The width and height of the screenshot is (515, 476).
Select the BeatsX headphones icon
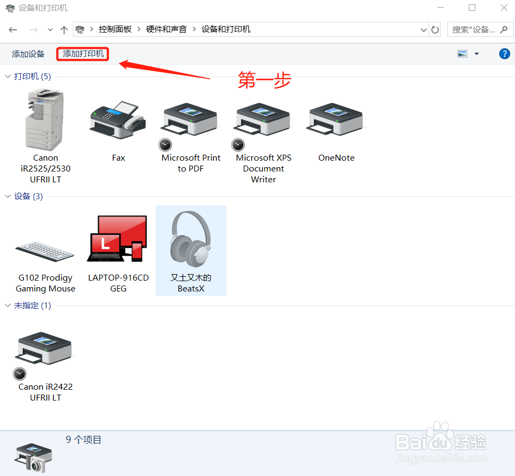click(x=191, y=239)
